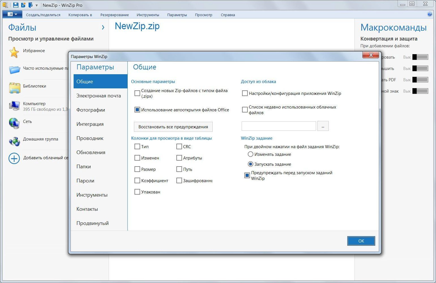This screenshot has width=436, height=283.
Task: Expand the Файлы panel chevron arrow
Action: [103, 27]
